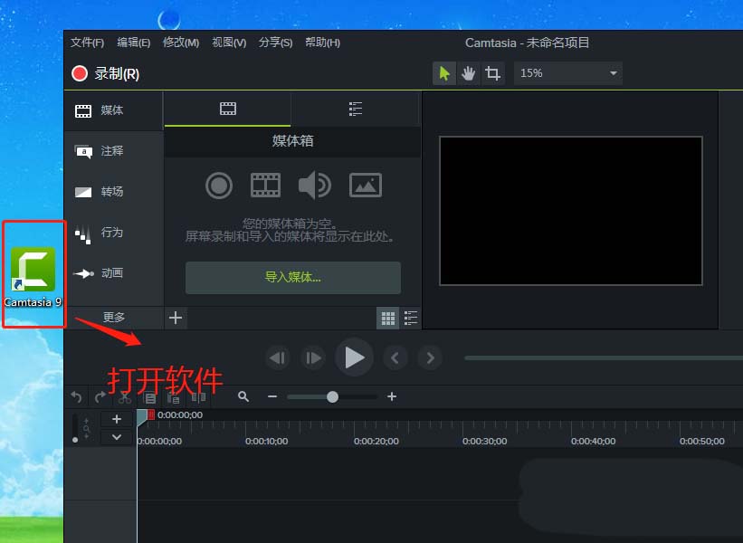Start recording with the 录制(R) button
The width and height of the screenshot is (743, 543).
coord(106,73)
